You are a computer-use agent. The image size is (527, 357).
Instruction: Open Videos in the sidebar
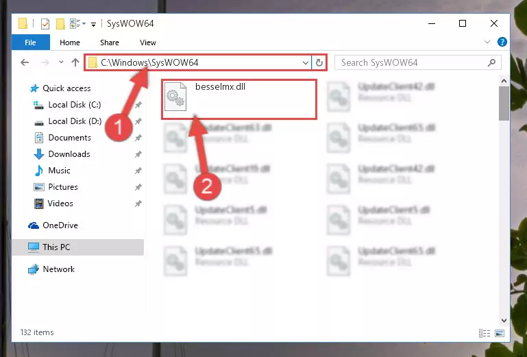(53, 204)
